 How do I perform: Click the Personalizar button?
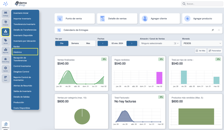pyautogui.click(x=215, y=51)
